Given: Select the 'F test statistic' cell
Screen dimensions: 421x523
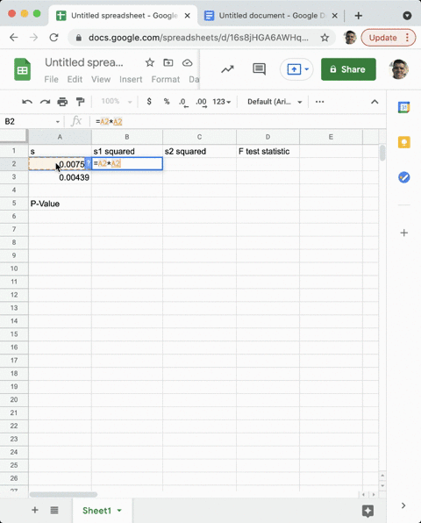Looking at the screenshot, I should coord(268,151).
